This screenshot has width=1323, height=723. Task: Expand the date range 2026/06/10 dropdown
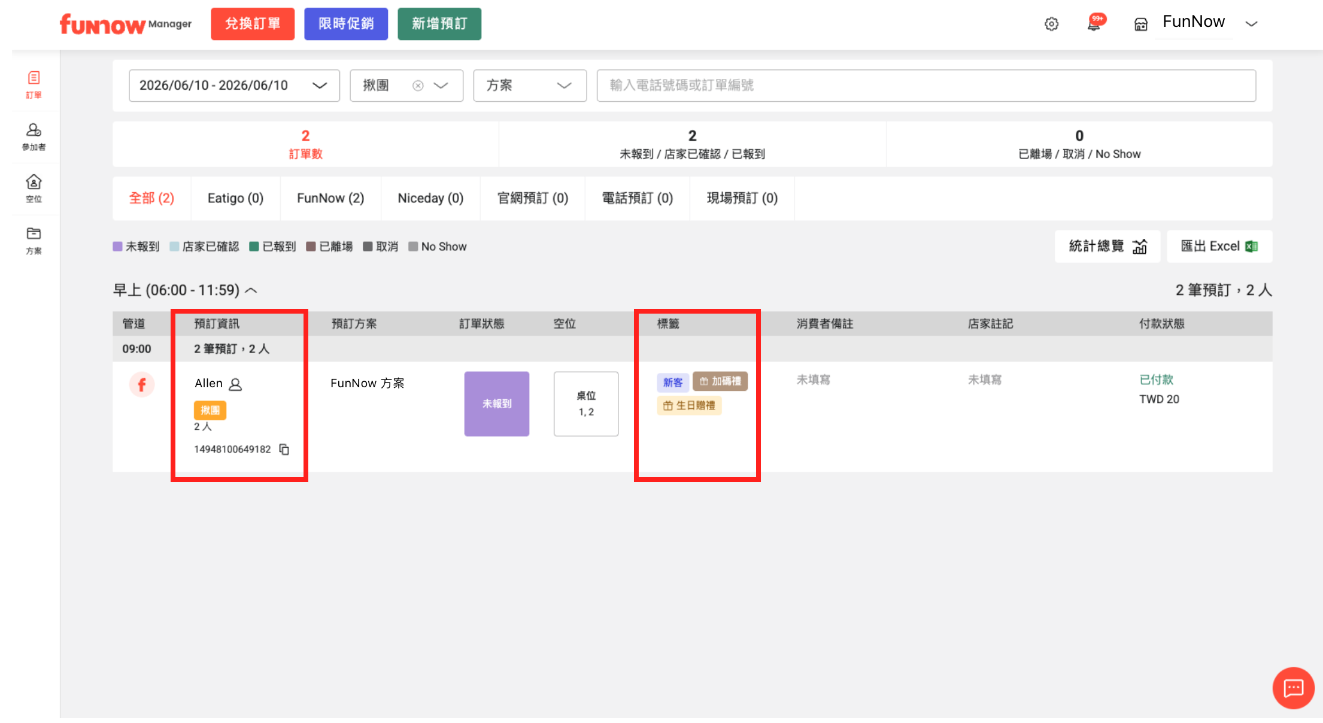click(234, 86)
